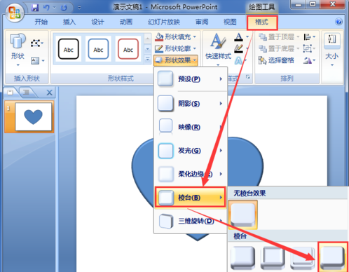Apply the fourth highlighted bevel preset
Viewport: 349px width, 272px height.
333,258
